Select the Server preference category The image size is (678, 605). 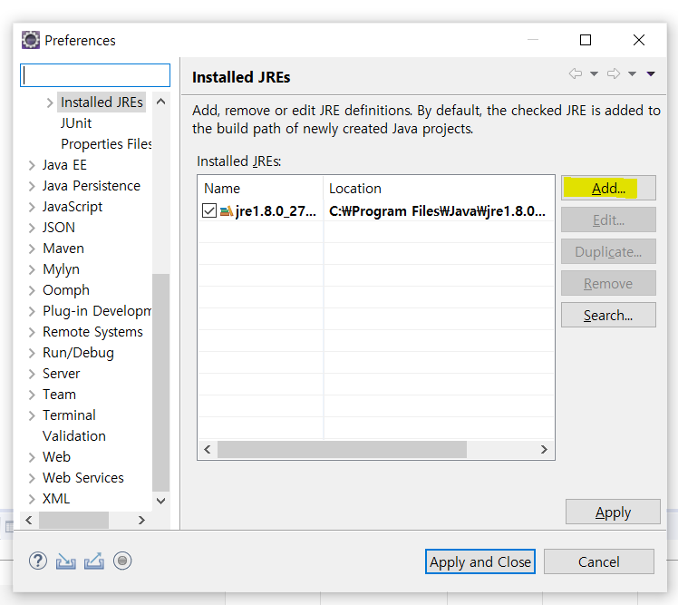tap(61, 374)
